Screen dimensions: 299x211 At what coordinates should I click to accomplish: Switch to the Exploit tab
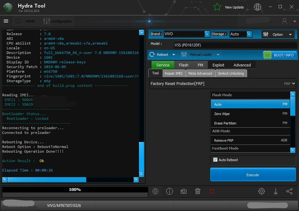click(218, 65)
